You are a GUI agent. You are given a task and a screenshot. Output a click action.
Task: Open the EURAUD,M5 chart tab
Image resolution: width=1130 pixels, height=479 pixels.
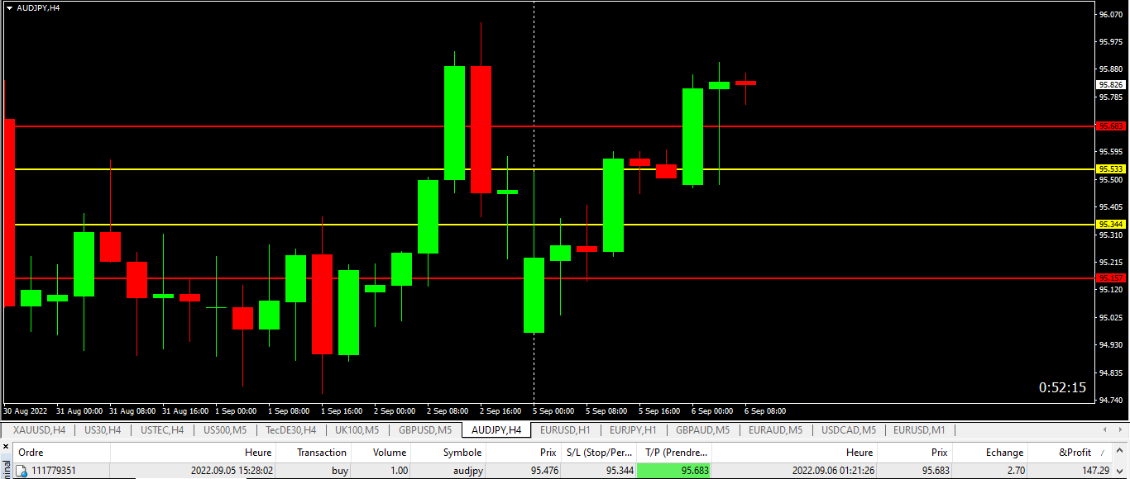pyautogui.click(x=775, y=430)
